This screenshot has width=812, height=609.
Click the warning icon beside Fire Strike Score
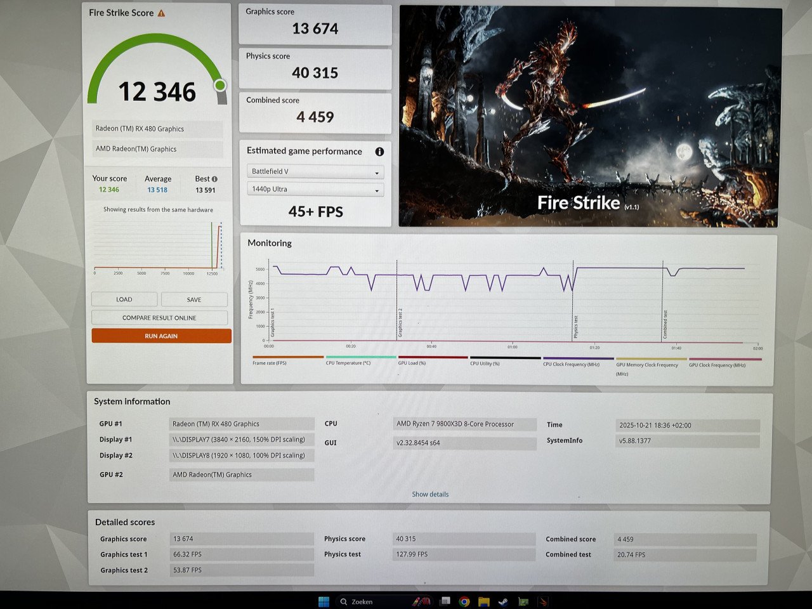pos(161,13)
